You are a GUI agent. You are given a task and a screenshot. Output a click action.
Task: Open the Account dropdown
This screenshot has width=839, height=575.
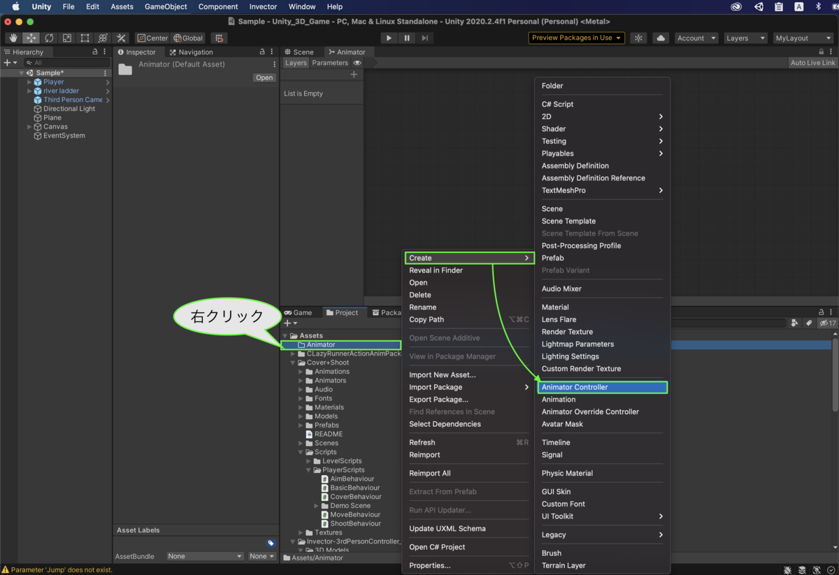click(696, 38)
